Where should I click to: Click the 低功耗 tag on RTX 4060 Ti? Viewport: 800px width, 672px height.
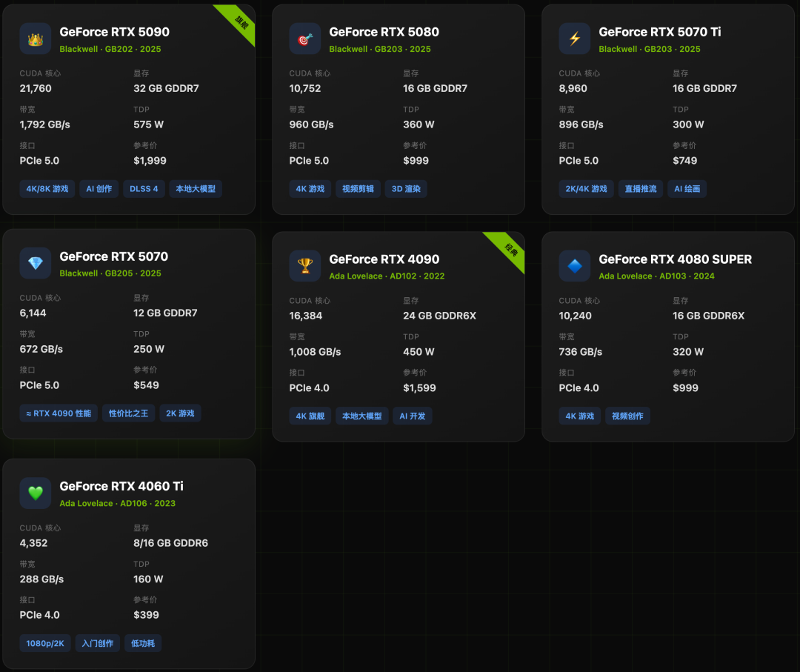142,643
